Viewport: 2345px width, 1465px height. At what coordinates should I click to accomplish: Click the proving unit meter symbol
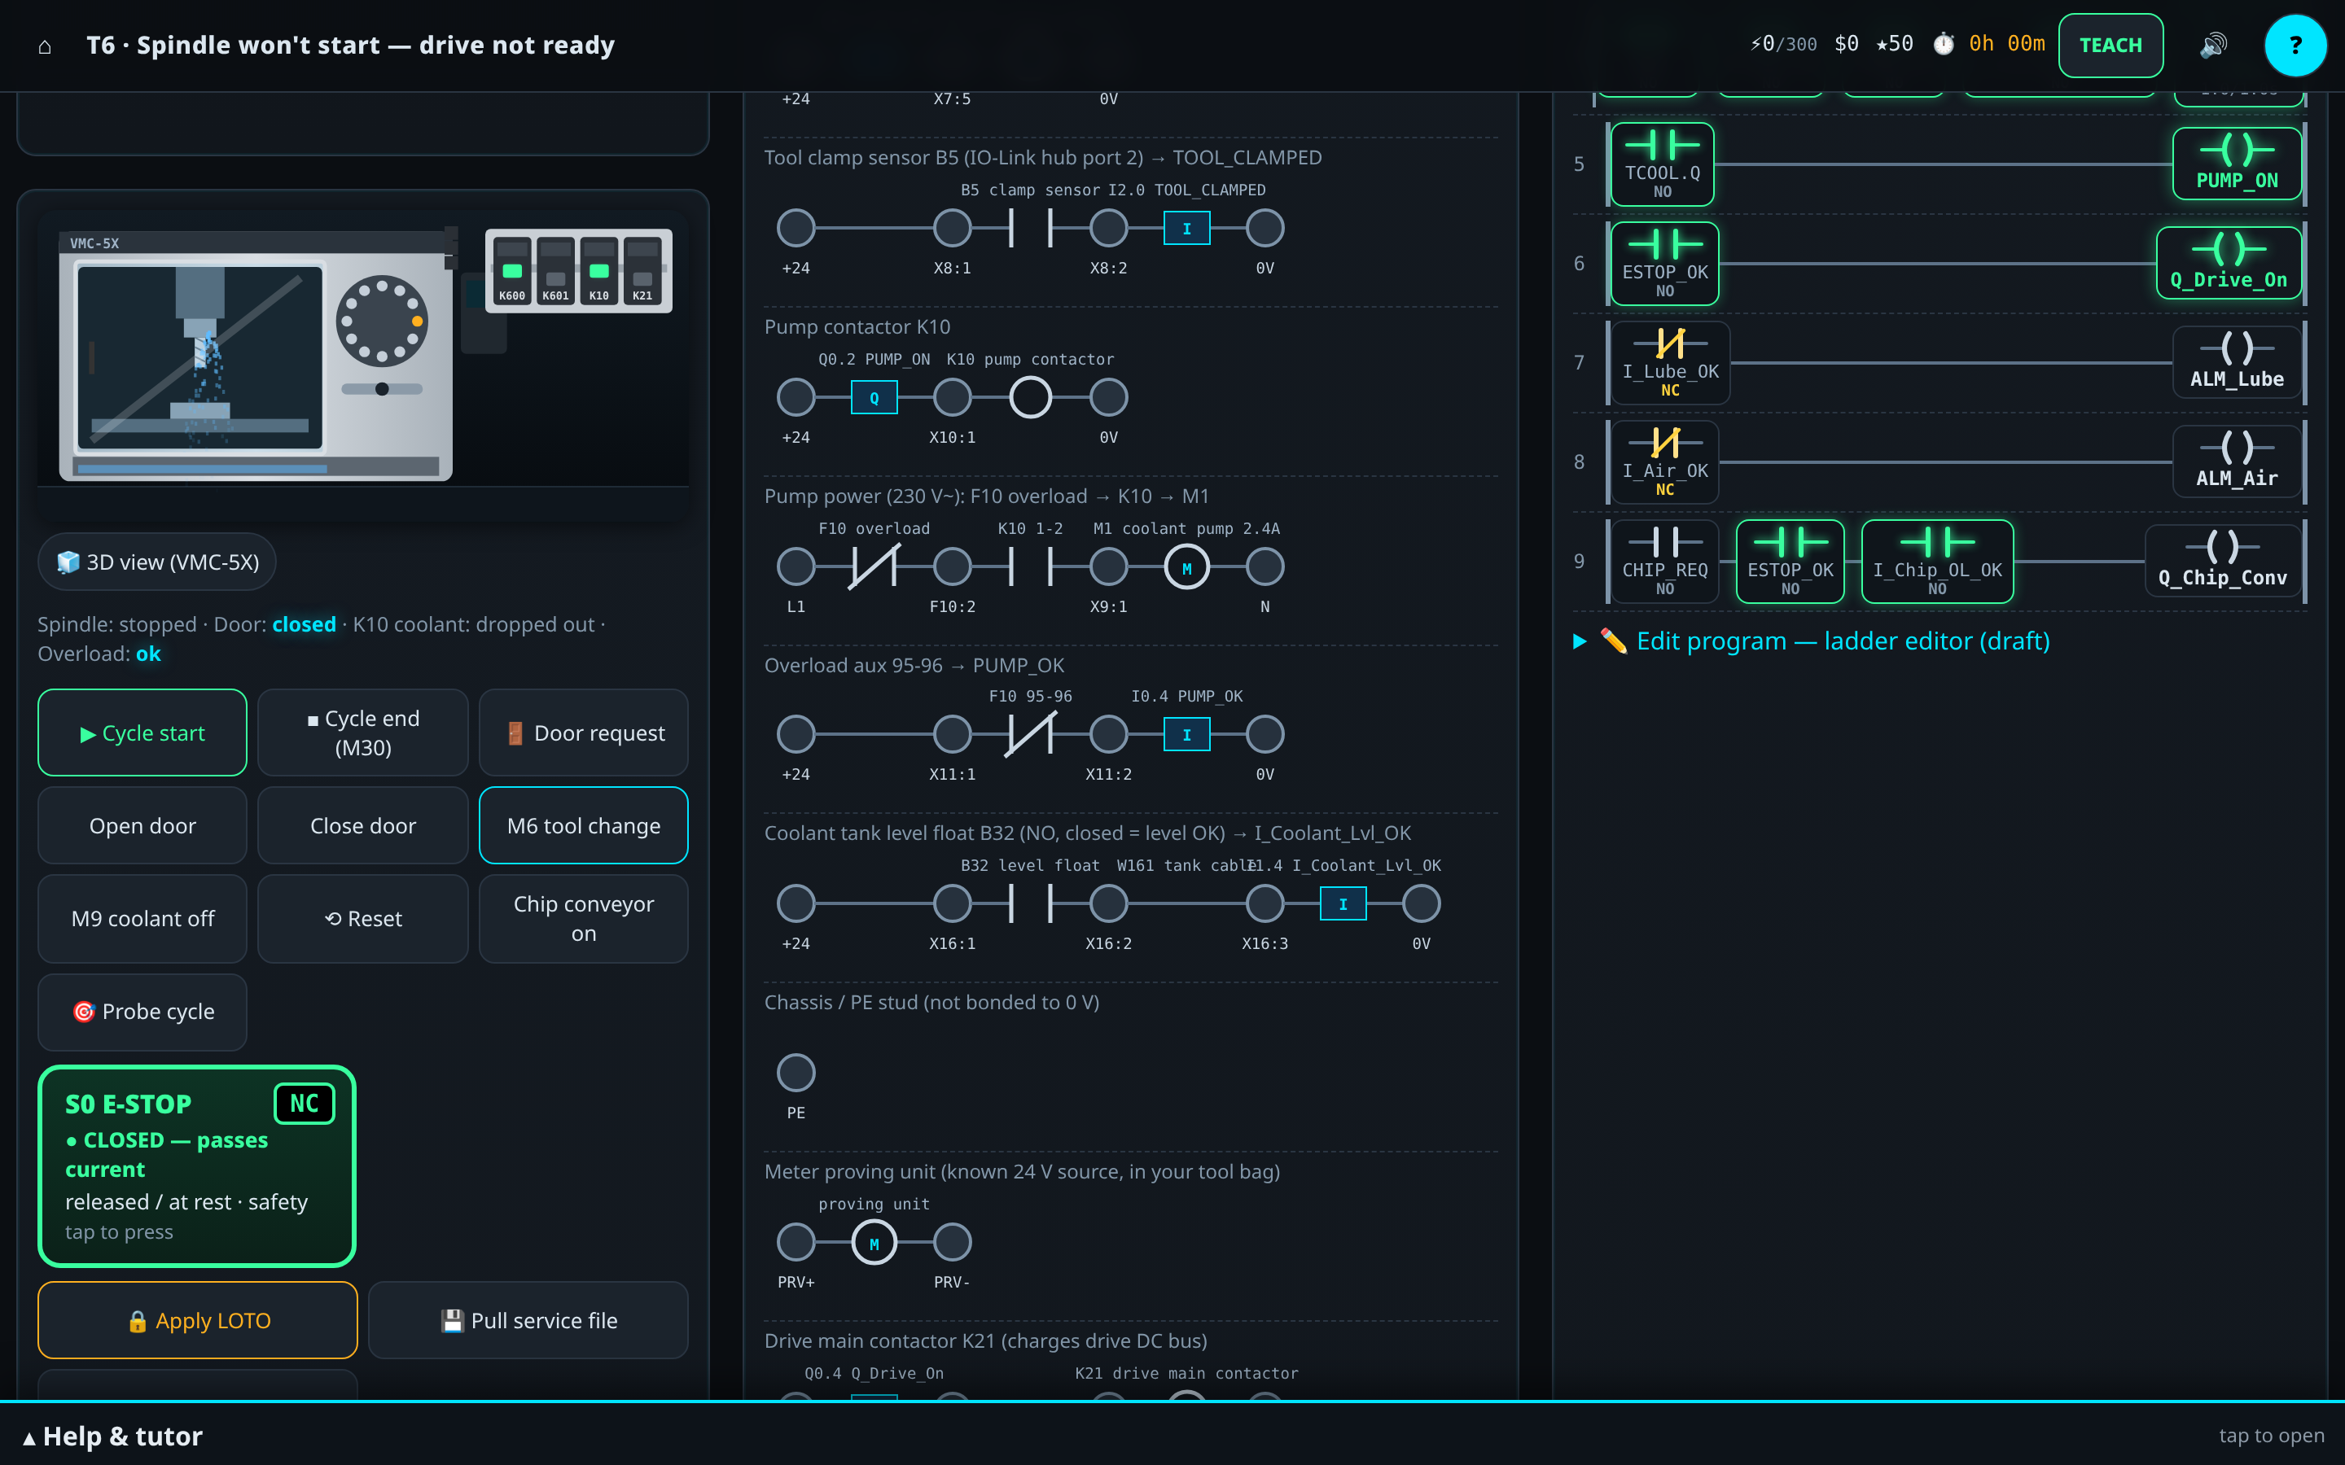click(874, 1242)
